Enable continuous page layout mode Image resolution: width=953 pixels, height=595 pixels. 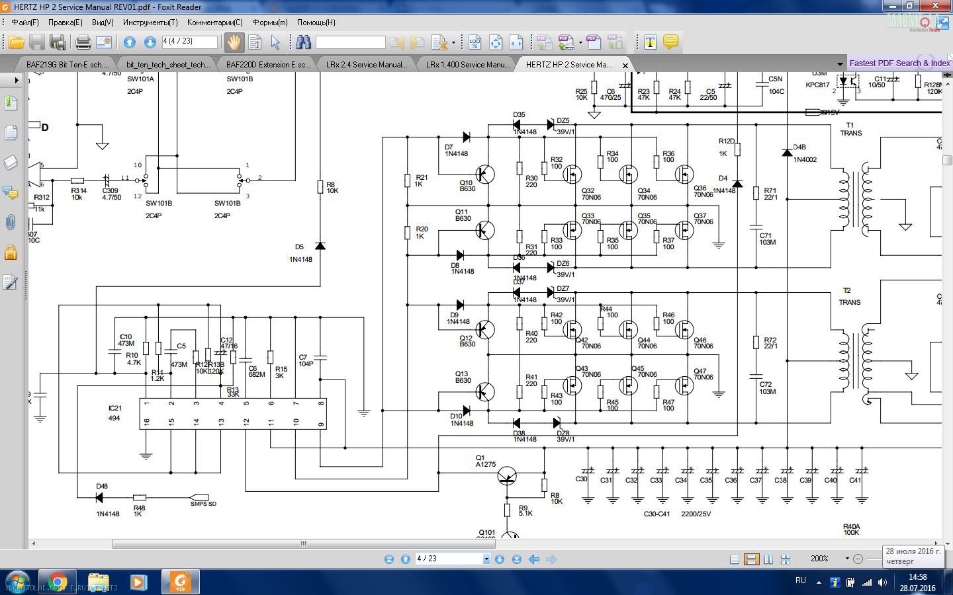(x=751, y=559)
